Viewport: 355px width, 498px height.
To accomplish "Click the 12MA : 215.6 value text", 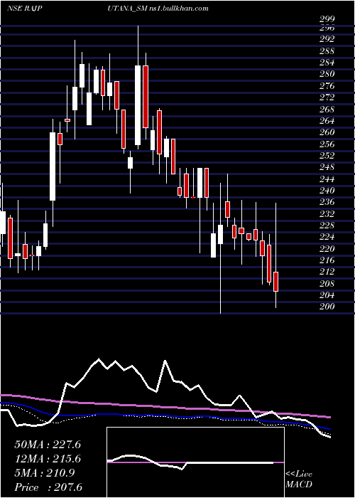I will click(48, 459).
